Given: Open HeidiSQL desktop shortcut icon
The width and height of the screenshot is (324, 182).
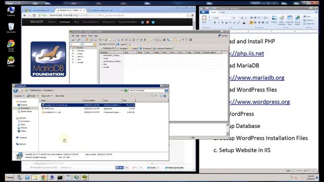Looking at the screenshot, I should tap(11, 61).
